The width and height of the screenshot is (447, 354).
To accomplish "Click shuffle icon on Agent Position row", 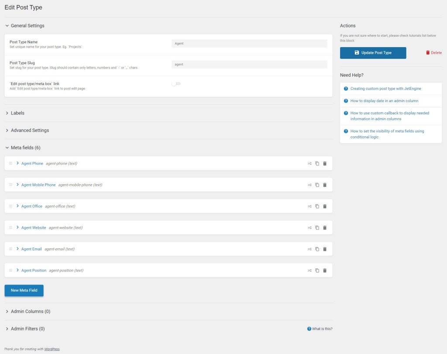I will pos(309,270).
